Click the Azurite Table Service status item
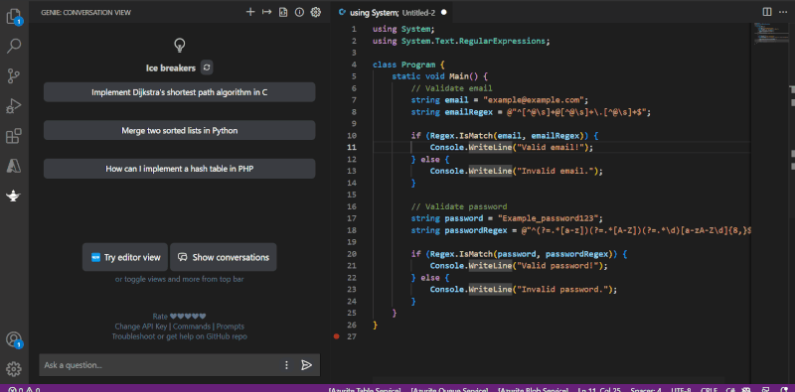795x392 pixels. tap(365, 390)
